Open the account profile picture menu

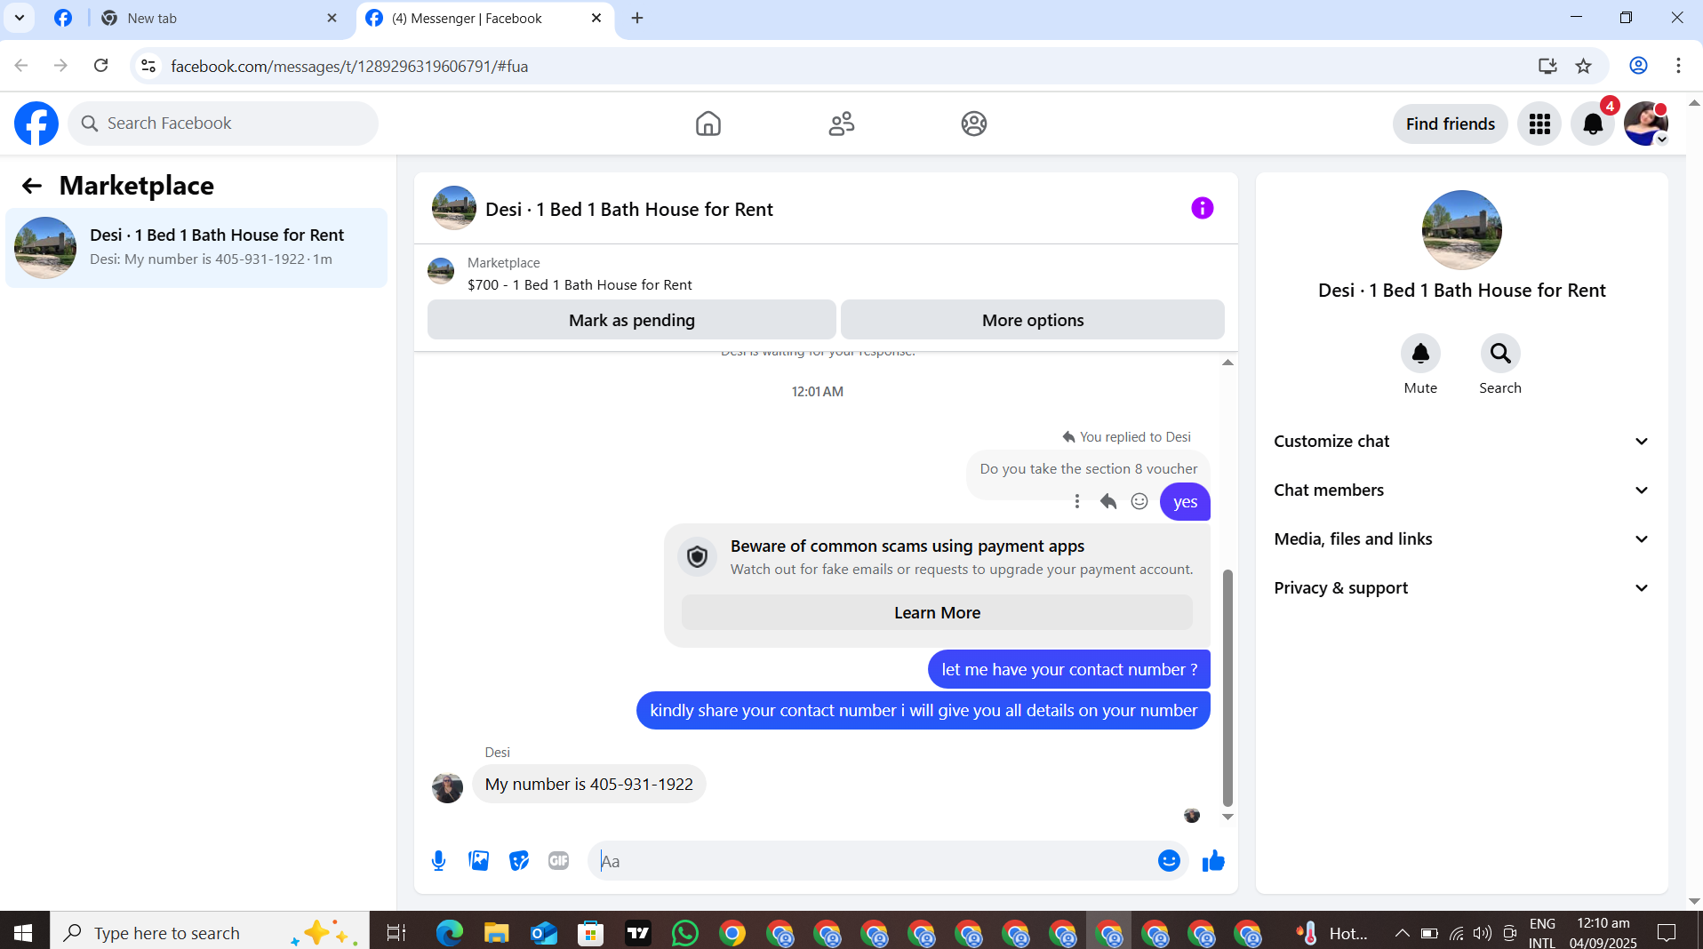point(1646,124)
